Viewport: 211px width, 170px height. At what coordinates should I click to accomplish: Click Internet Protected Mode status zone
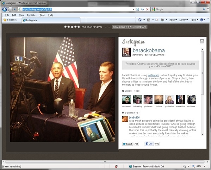(147, 166)
